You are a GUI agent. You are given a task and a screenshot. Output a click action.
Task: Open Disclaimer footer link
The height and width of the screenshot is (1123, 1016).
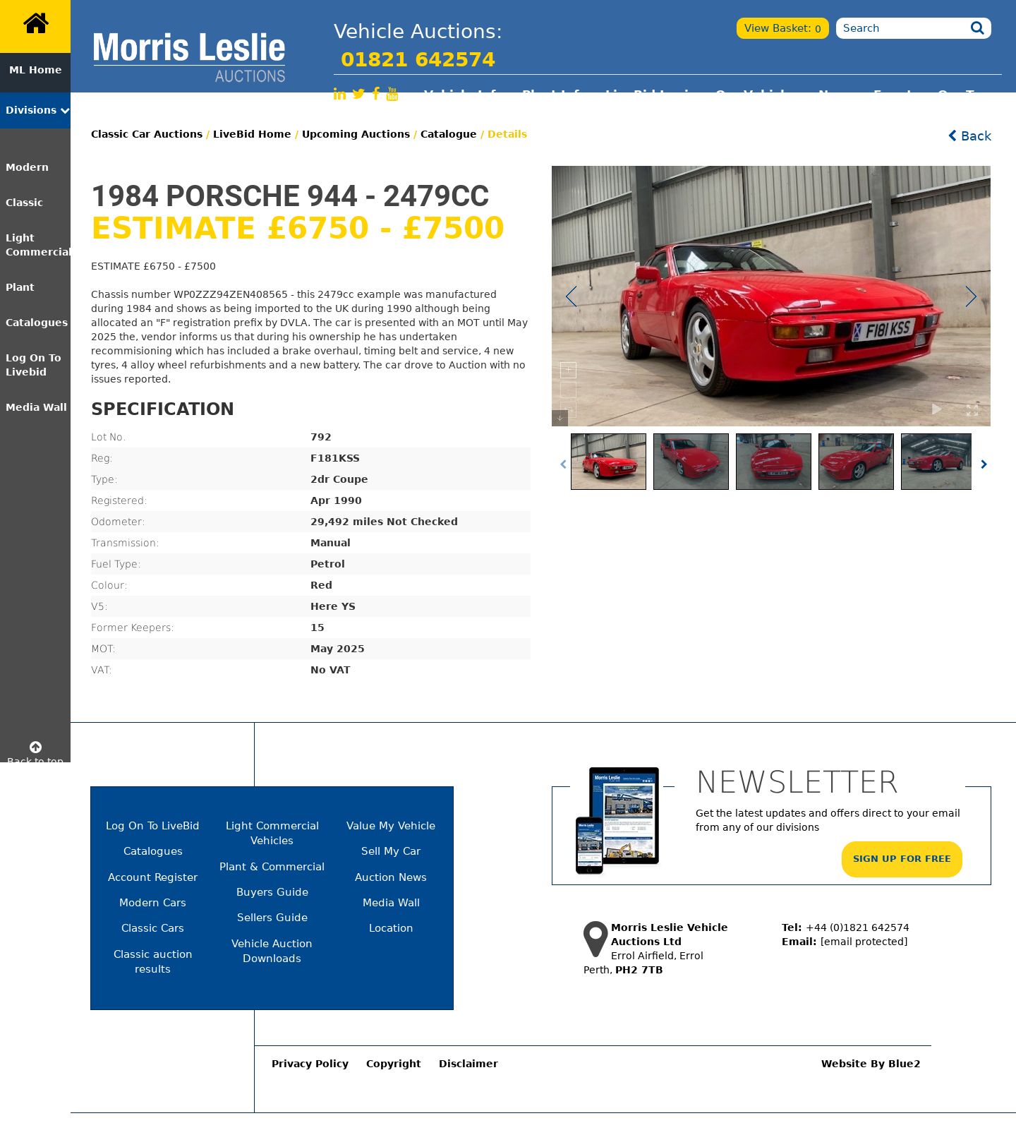[468, 1064]
